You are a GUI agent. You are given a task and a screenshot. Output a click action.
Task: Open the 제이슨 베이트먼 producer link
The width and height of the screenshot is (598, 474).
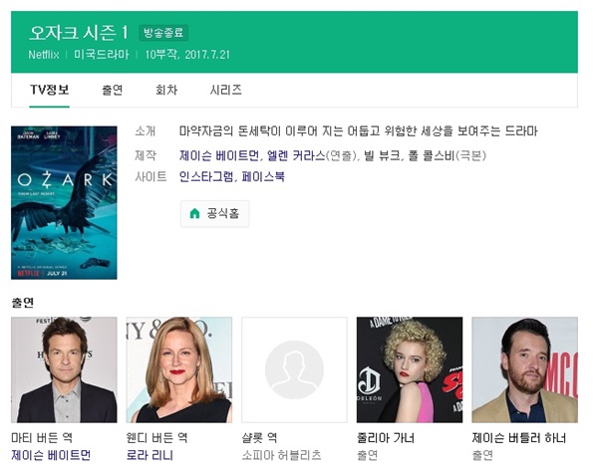pyautogui.click(x=219, y=155)
